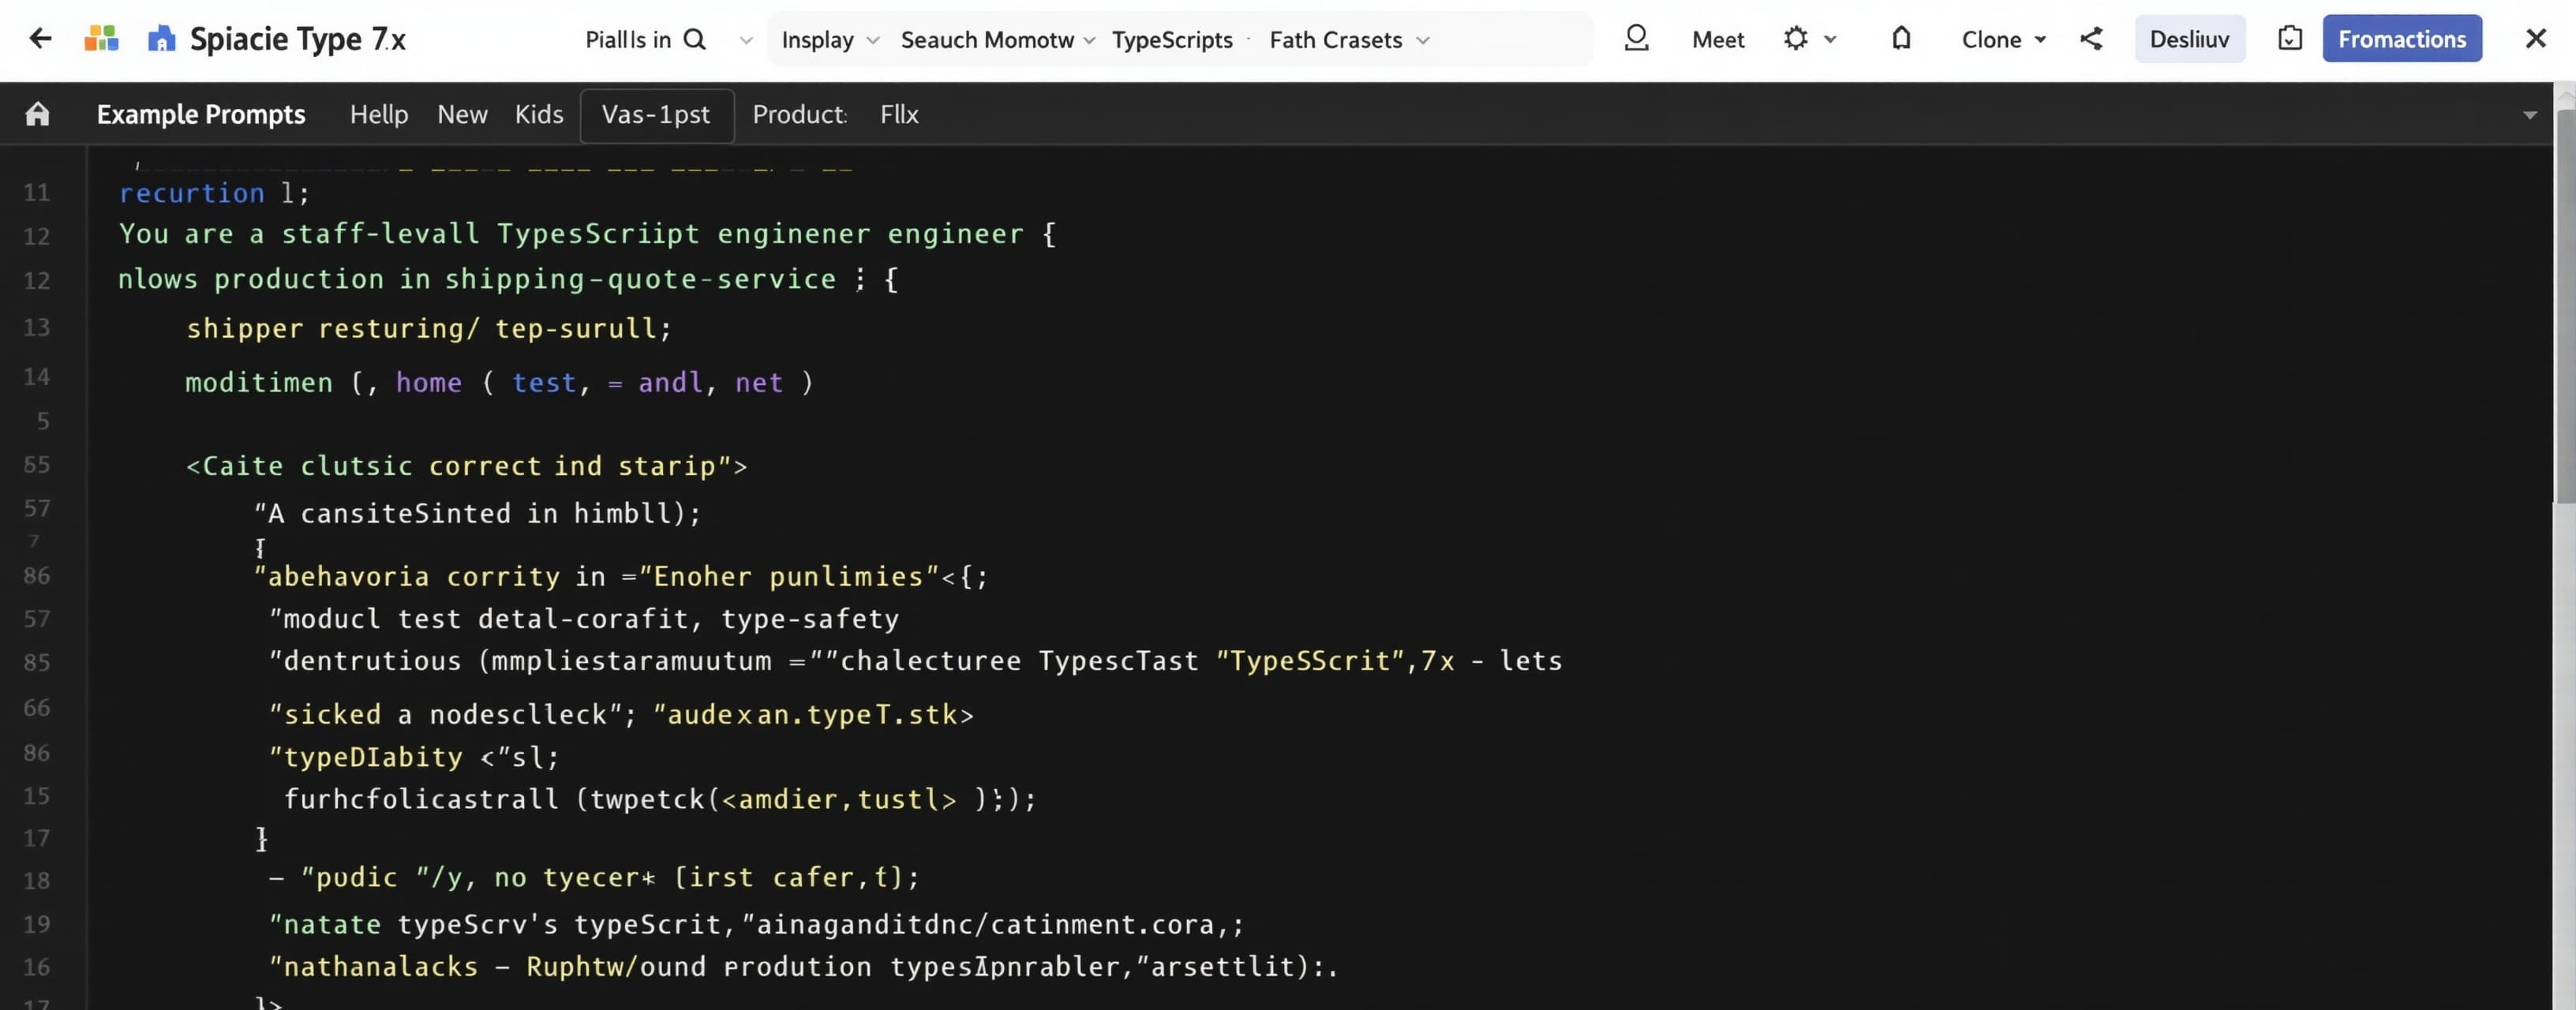Click 'typeDIabity' code line
The width and height of the screenshot is (2576, 1010).
point(414,757)
